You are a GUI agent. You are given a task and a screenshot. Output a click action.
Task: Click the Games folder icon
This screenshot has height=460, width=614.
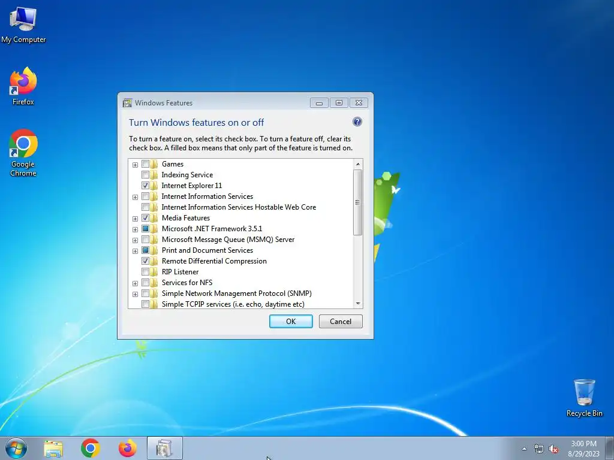click(154, 164)
